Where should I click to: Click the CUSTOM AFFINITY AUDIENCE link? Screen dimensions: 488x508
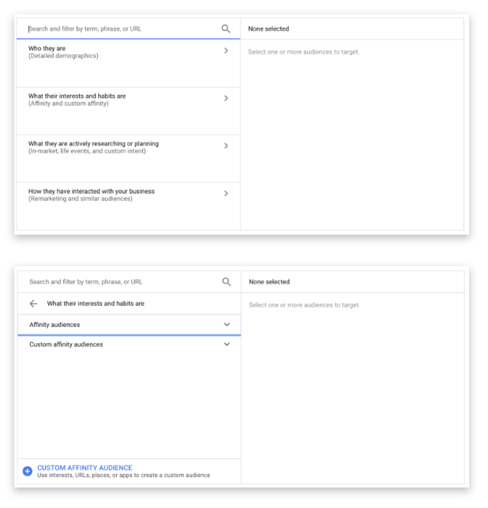coord(84,468)
